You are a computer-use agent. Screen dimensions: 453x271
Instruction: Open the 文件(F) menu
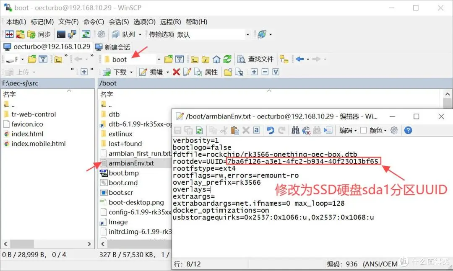[68, 22]
